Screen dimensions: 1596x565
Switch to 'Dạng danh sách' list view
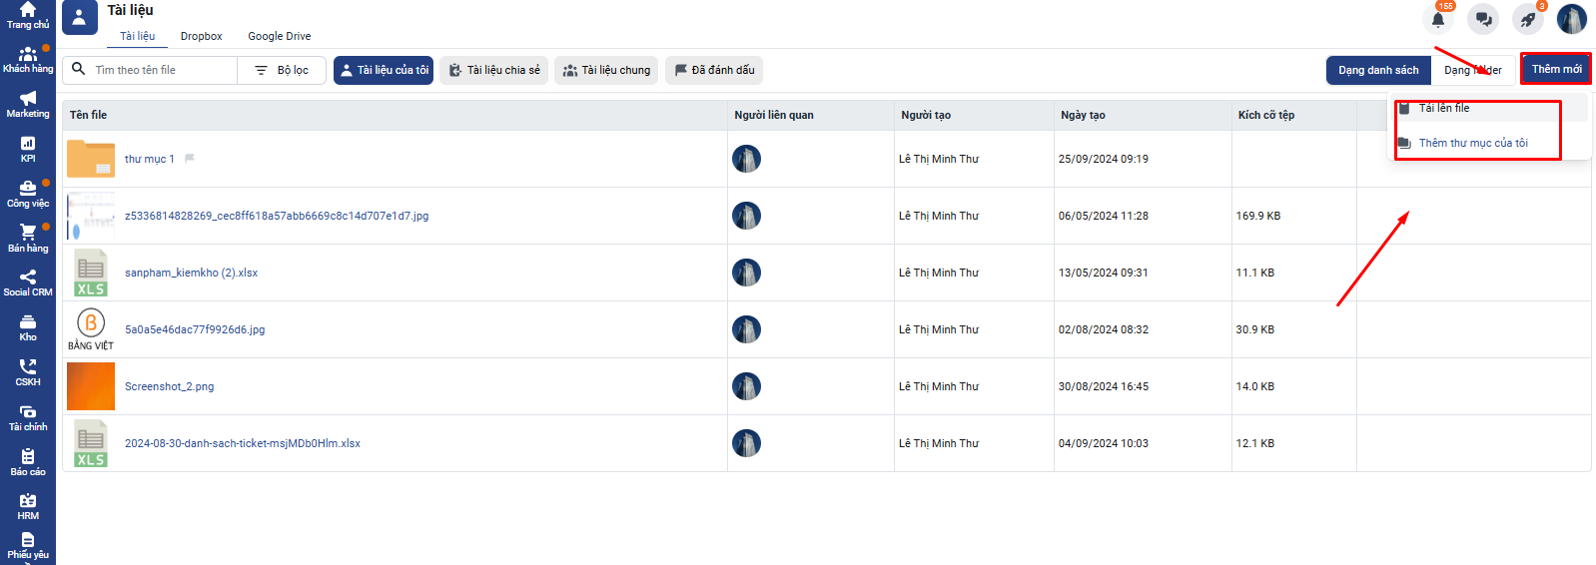1378,70
